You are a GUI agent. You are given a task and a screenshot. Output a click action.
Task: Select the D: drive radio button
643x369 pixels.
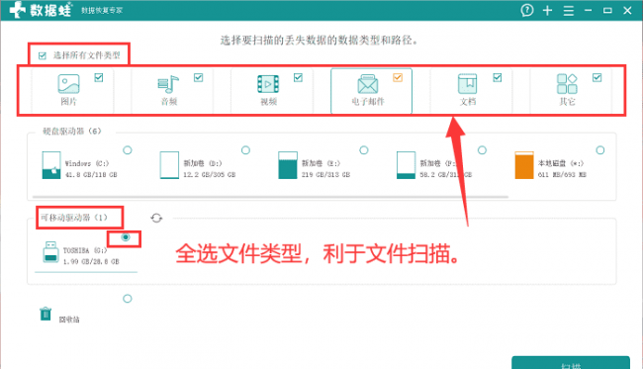click(x=245, y=150)
